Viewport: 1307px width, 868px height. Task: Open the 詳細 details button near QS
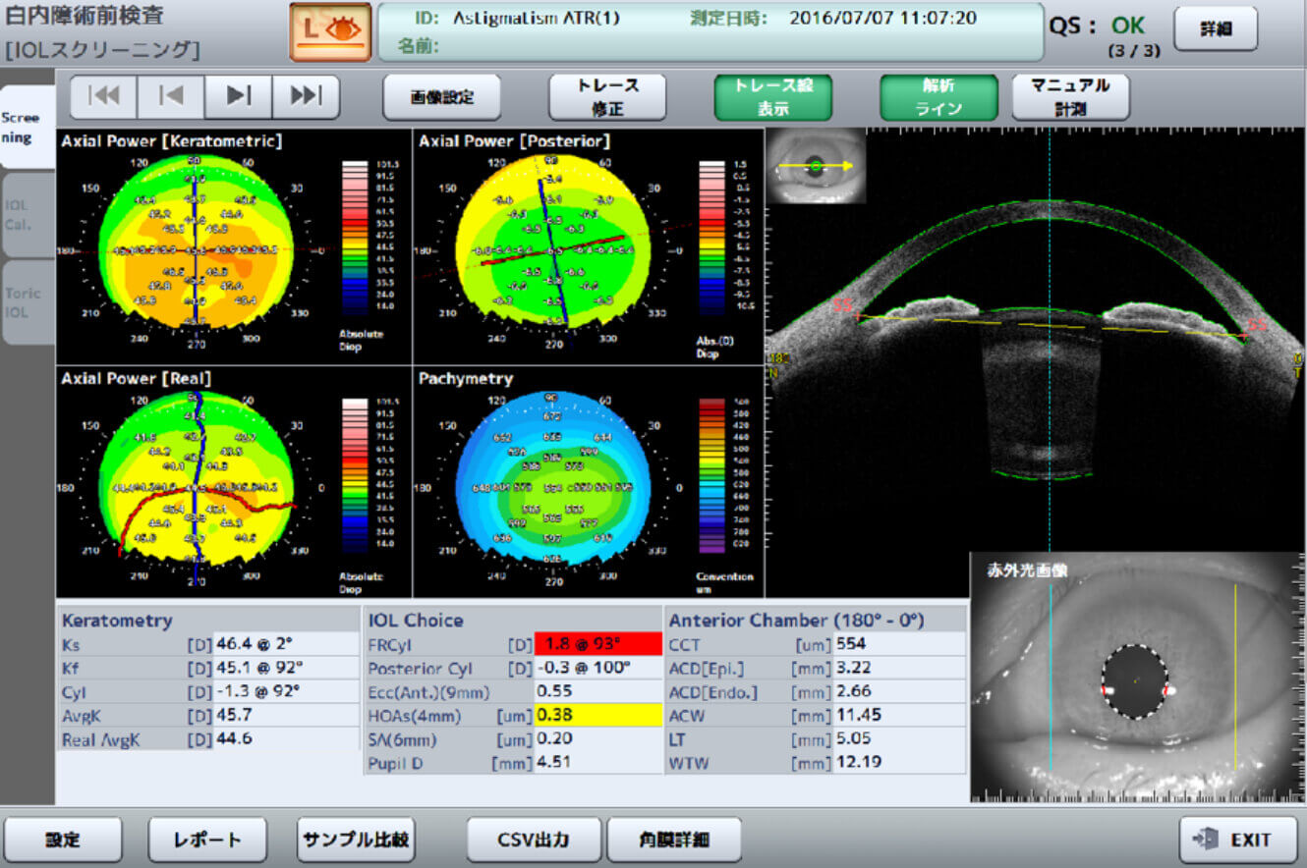(x=1215, y=29)
